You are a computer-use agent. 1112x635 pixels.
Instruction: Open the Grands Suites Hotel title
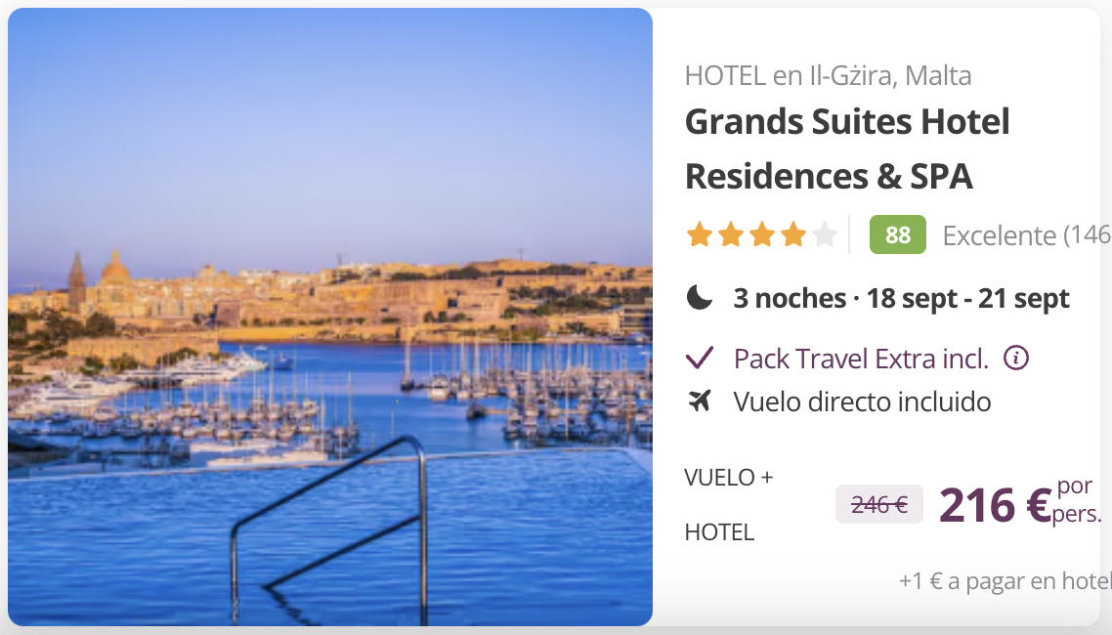(847, 148)
